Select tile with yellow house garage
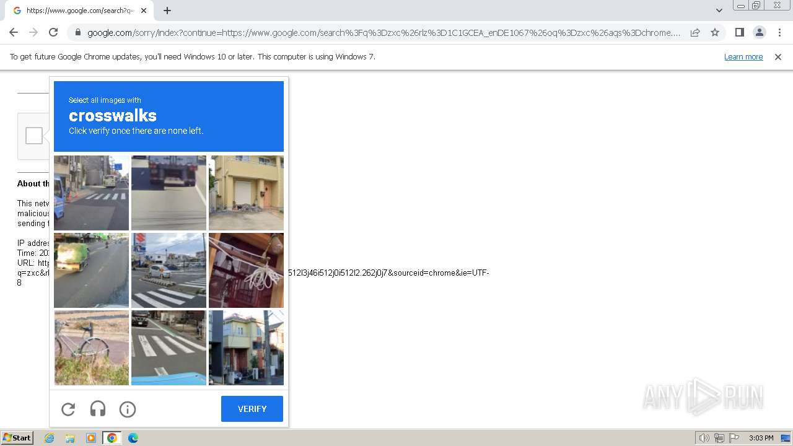Viewport: 793px width, 446px height. pyautogui.click(x=246, y=193)
